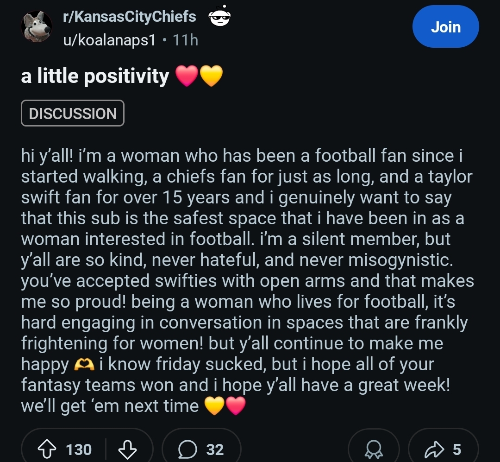Open the subreddit's wolf mascot avatar

click(37, 26)
